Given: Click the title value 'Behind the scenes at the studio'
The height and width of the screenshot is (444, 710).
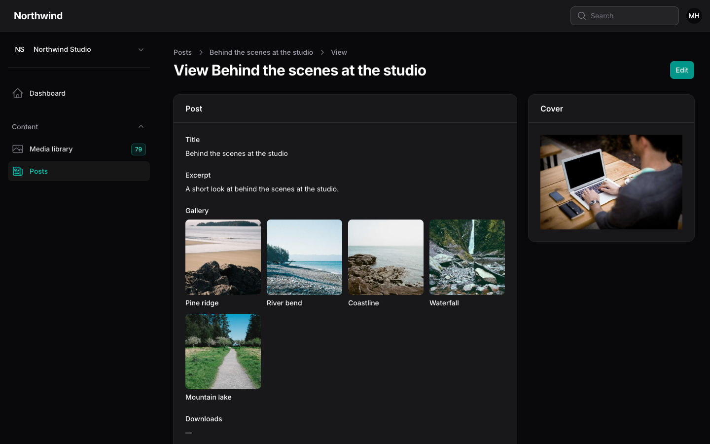Looking at the screenshot, I should click(x=237, y=153).
